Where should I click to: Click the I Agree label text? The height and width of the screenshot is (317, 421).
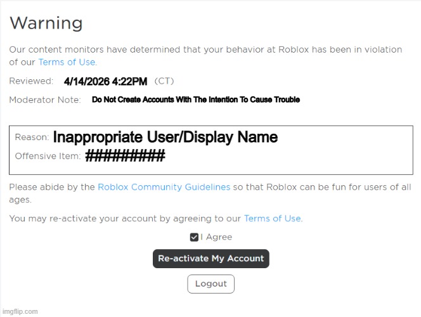pos(216,237)
